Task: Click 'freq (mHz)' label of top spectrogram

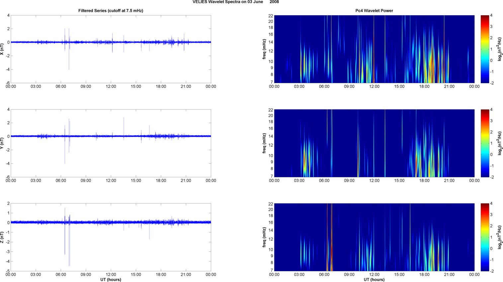Action: pos(264,49)
